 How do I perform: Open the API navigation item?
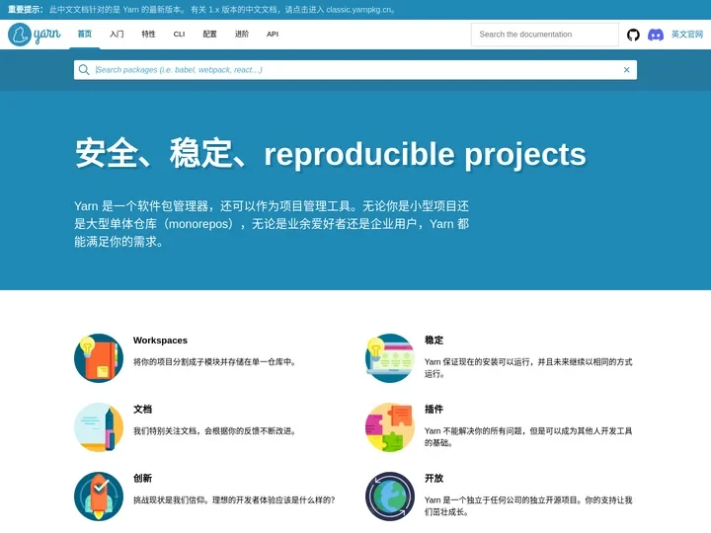tap(273, 34)
